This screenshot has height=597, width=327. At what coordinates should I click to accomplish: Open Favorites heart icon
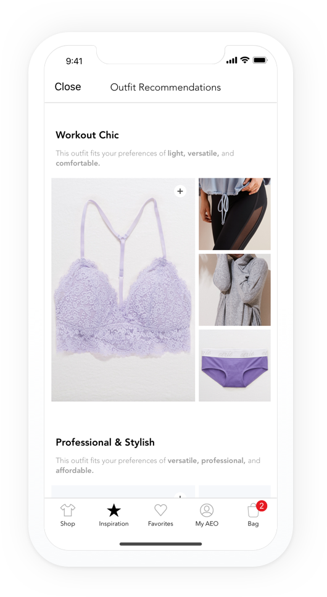tap(160, 510)
